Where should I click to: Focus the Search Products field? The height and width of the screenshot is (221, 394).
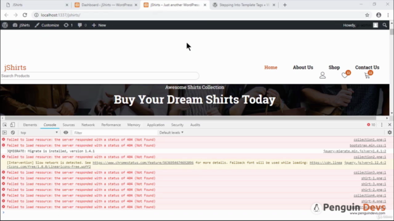tap(100, 76)
